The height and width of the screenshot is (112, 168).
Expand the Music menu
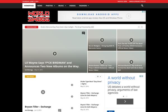(62, 6)
